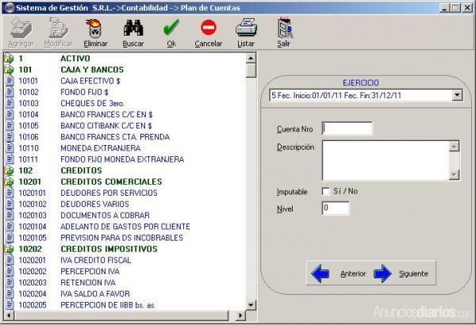Click the Eliminar flame icon

95,29
